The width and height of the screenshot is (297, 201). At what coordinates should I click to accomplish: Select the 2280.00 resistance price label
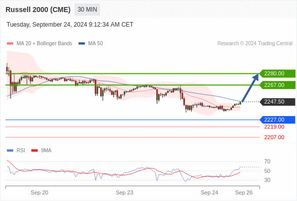click(277, 73)
